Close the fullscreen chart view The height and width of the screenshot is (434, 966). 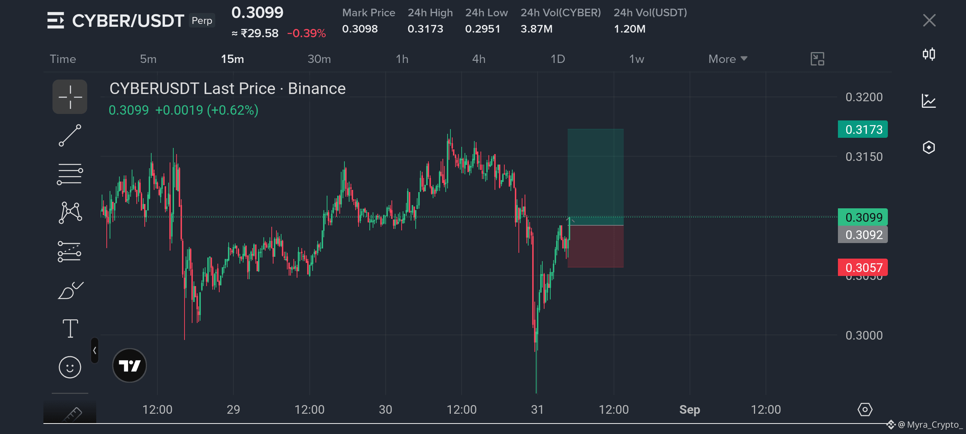[929, 20]
